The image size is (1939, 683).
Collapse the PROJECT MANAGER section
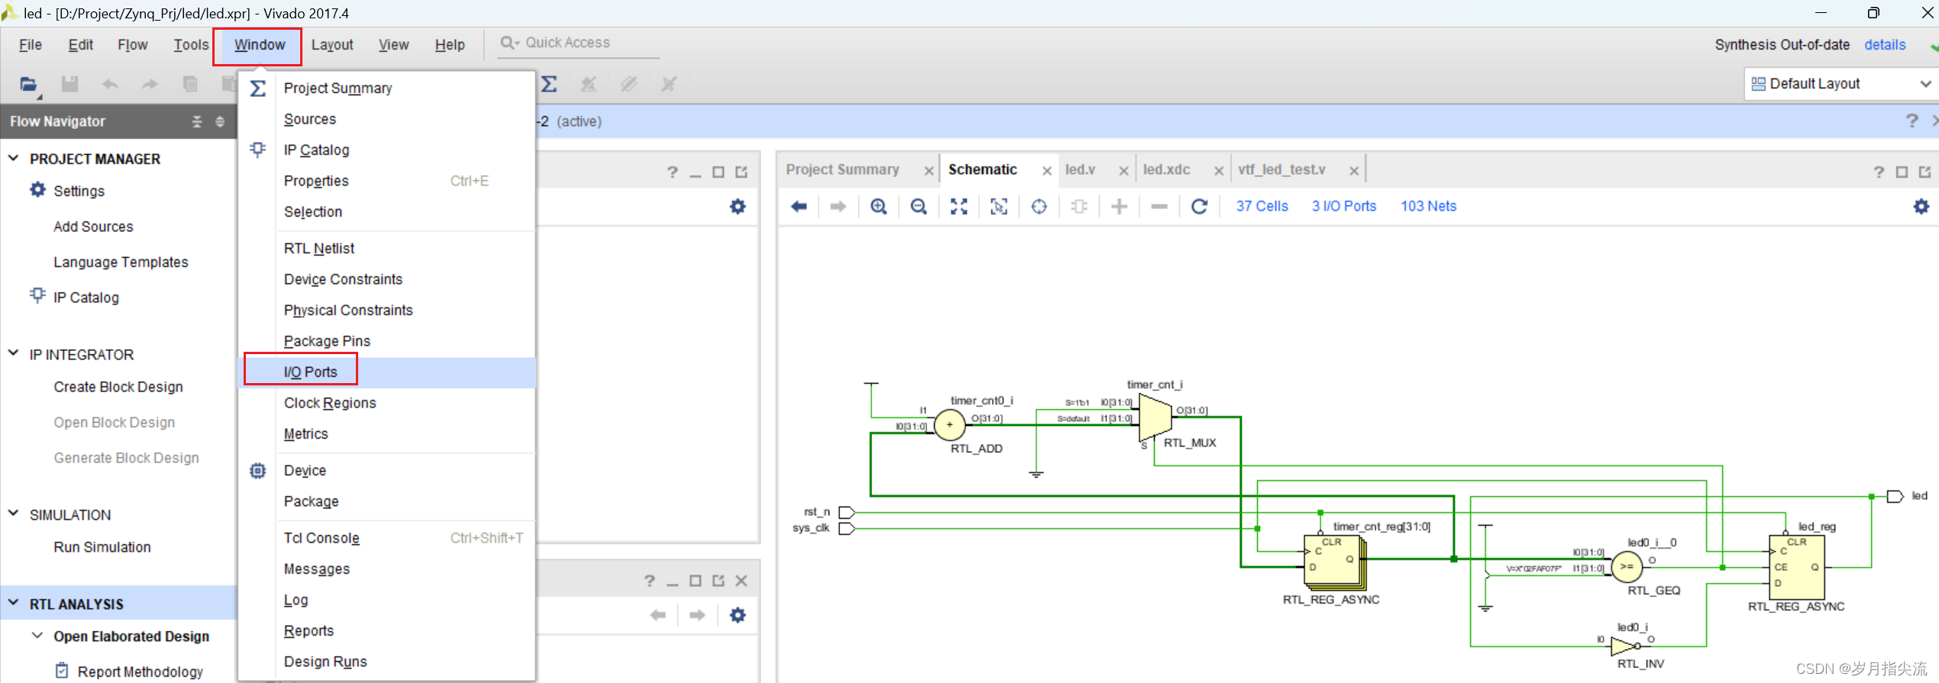(14, 159)
